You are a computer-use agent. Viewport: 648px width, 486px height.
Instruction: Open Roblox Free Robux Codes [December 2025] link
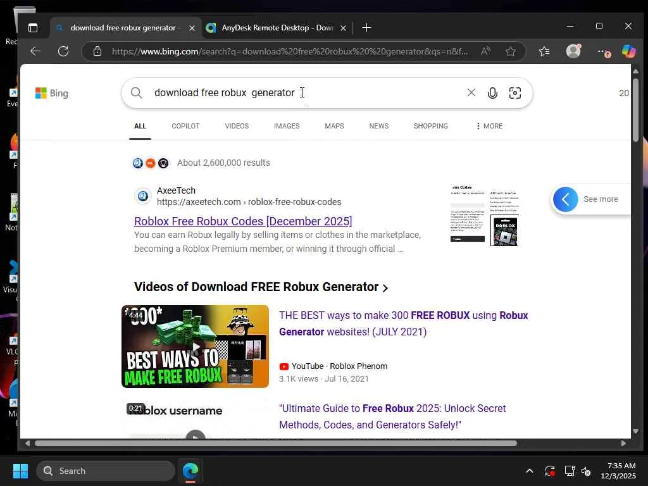243,221
